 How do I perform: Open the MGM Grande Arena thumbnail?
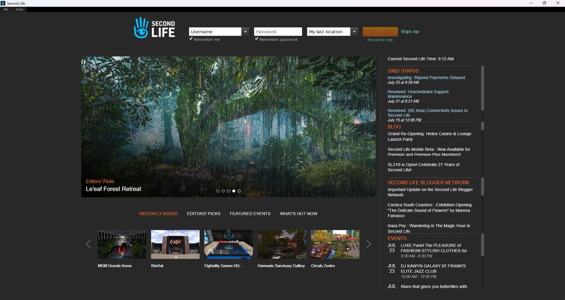click(x=122, y=244)
